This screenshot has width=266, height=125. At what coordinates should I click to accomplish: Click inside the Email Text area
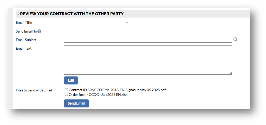click(148, 60)
